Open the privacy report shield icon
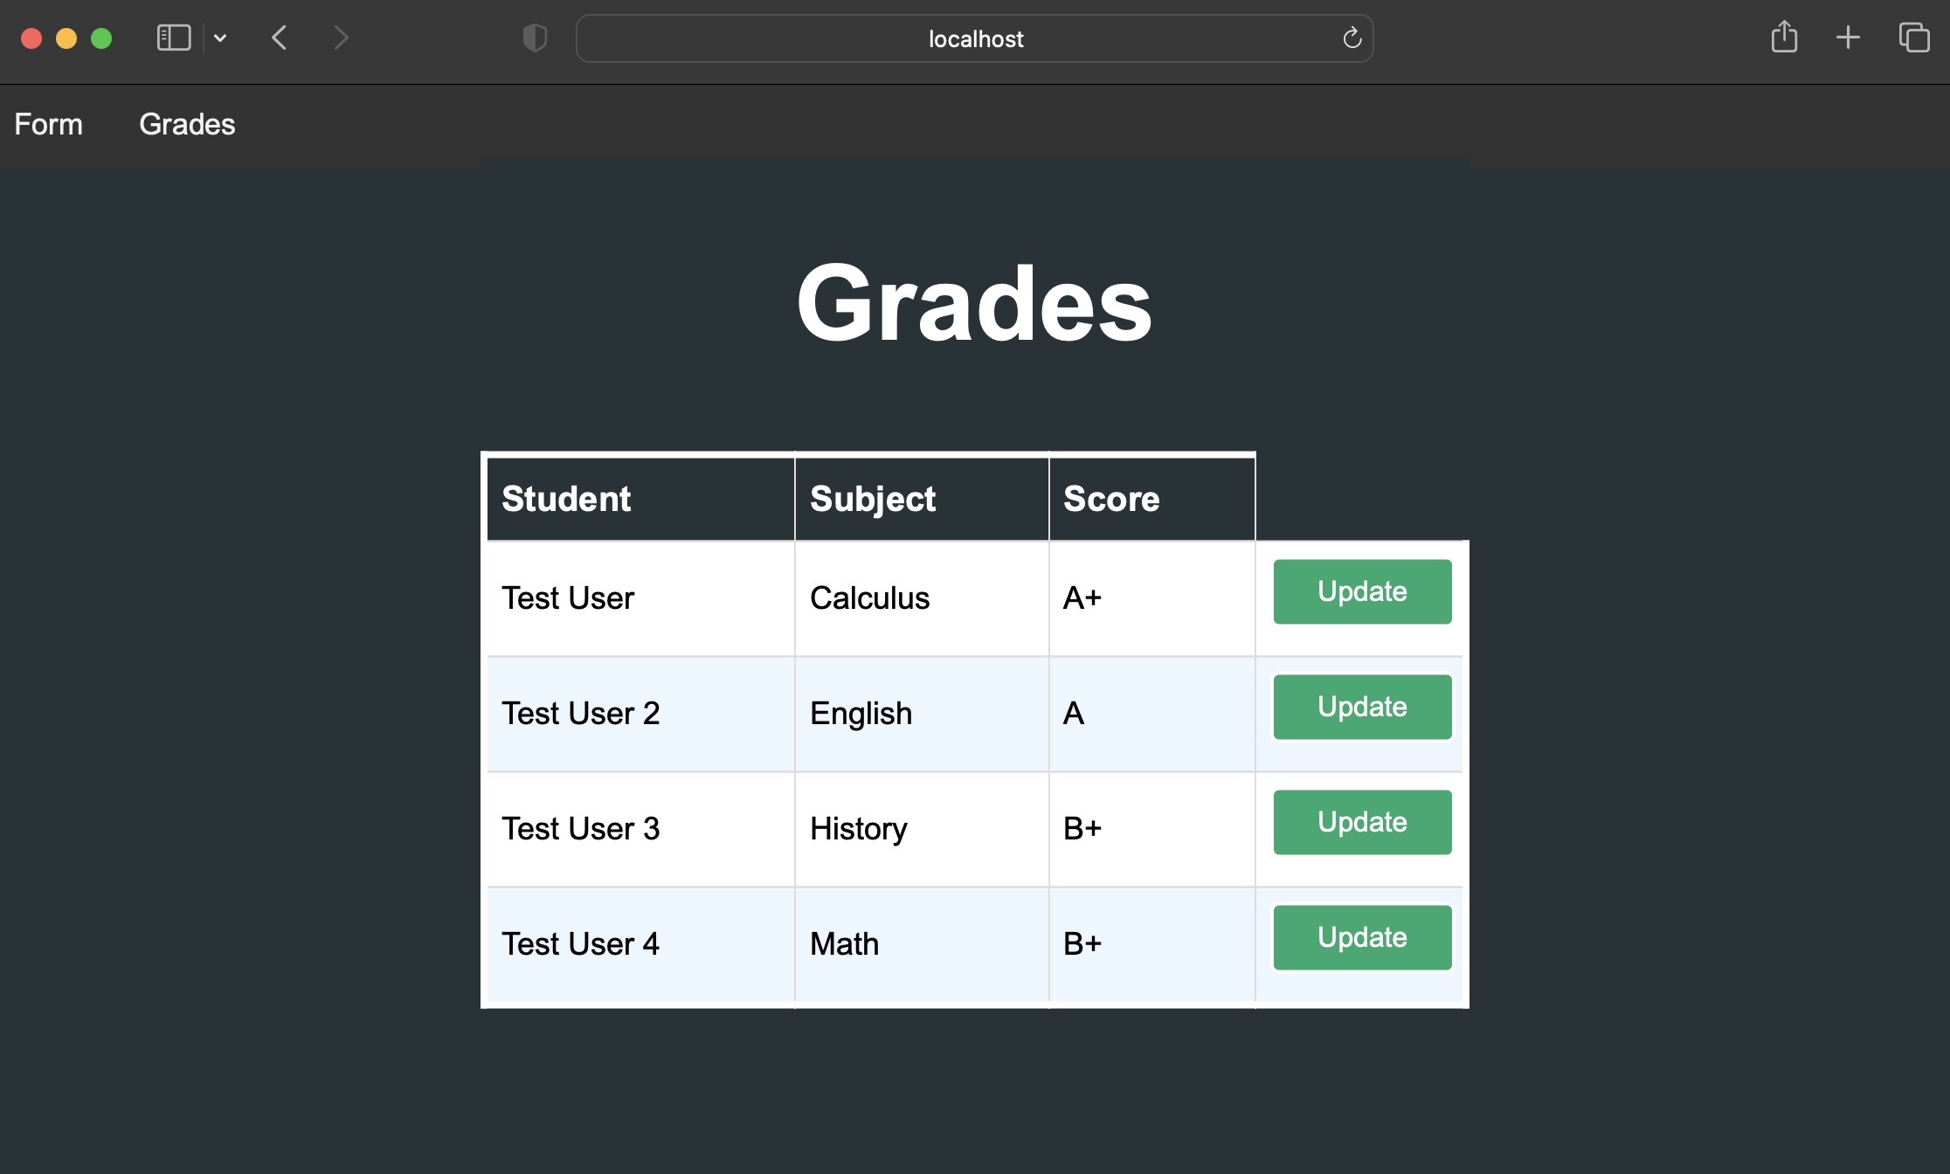The image size is (1950, 1174). (x=535, y=38)
